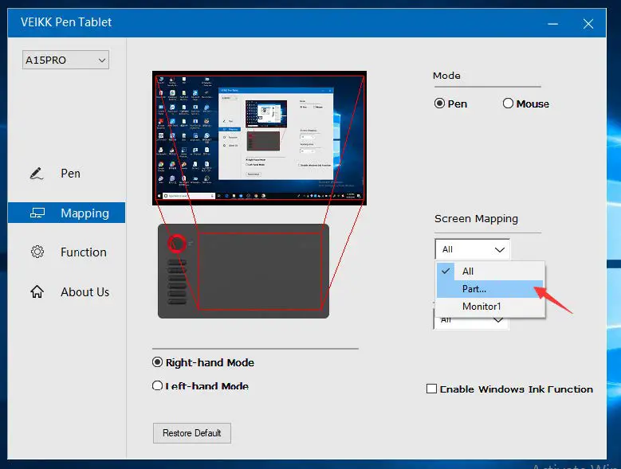Choose All in the mapping list
This screenshot has height=469, width=621.
click(490, 272)
